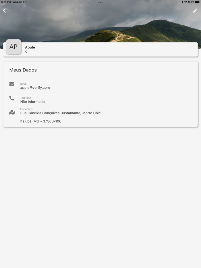Tap the Não Informado phone value
The height and width of the screenshot is (268, 201).
pos(32,102)
